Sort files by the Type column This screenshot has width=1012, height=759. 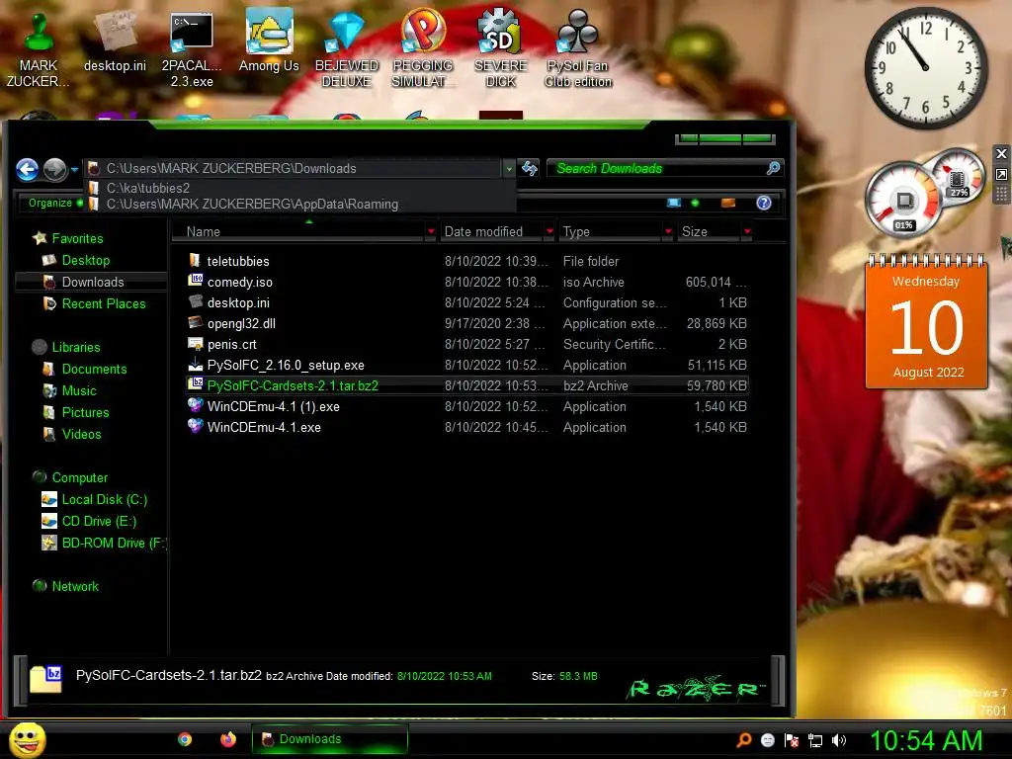tap(610, 231)
